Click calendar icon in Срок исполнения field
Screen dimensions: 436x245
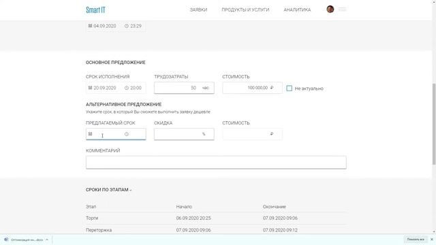click(90, 88)
